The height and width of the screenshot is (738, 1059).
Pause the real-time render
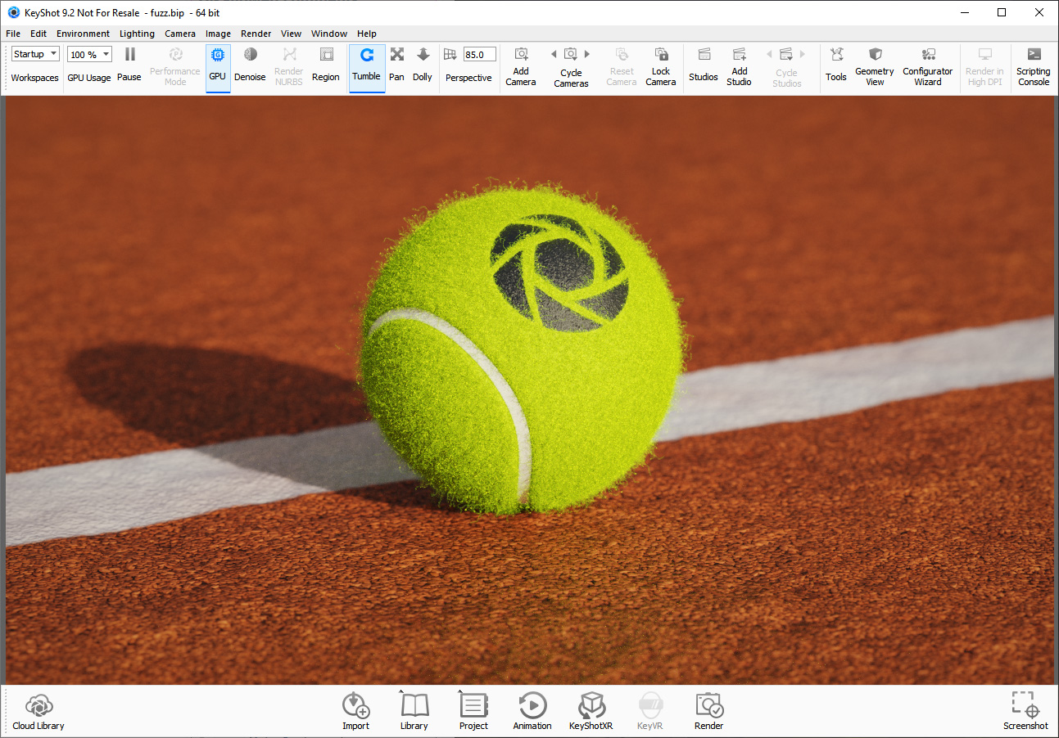coord(129,65)
